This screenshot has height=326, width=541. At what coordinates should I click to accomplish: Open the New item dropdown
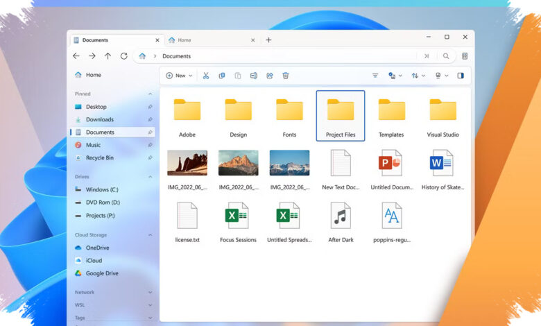pyautogui.click(x=179, y=76)
